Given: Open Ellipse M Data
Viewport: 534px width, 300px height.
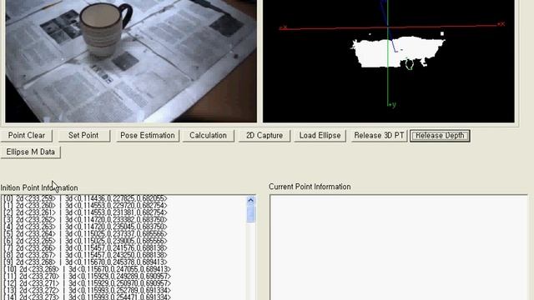Looking at the screenshot, I should 31,152.
